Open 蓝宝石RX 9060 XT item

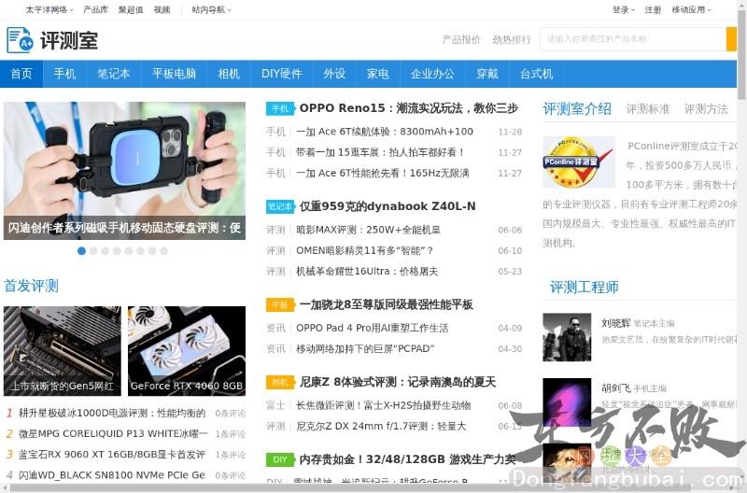pyautogui.click(x=112, y=455)
